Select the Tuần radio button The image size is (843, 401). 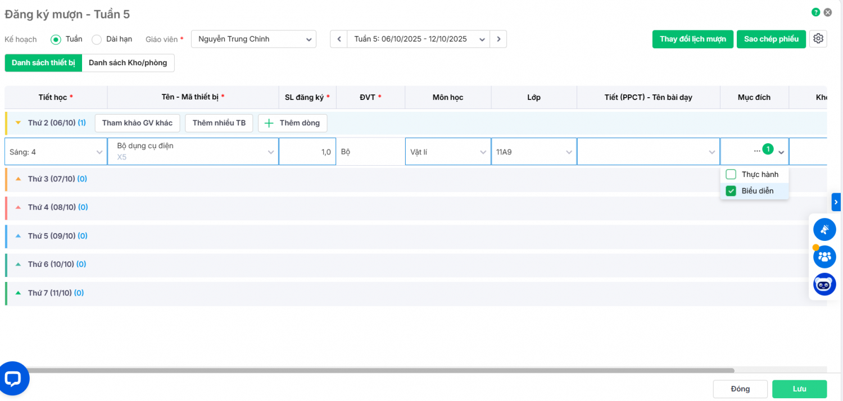[x=56, y=39]
